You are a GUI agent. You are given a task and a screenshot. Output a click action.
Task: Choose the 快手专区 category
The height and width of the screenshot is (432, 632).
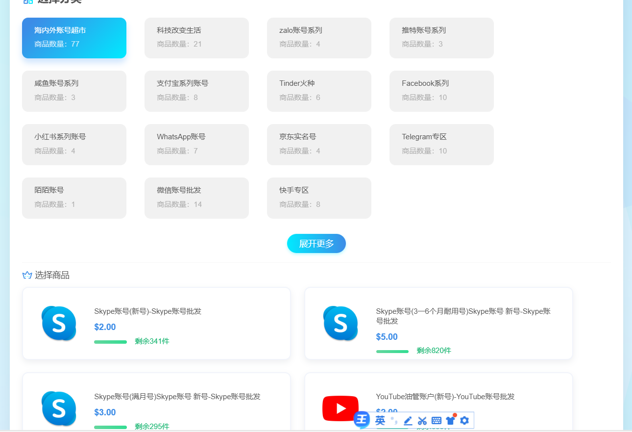coord(319,198)
